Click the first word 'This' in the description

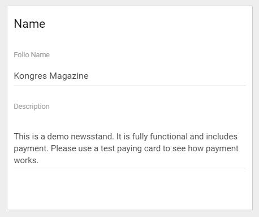21,137
